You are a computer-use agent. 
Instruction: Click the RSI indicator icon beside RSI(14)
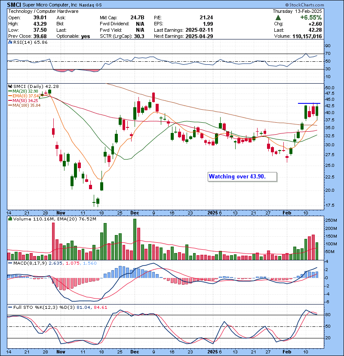click(10, 42)
